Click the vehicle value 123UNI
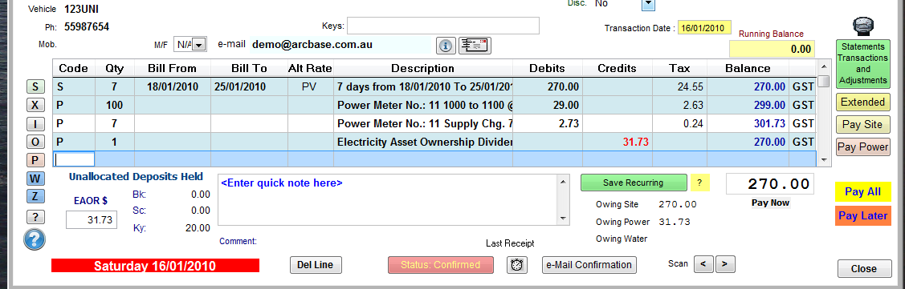Viewport: 905px width, 289px height. [x=82, y=9]
